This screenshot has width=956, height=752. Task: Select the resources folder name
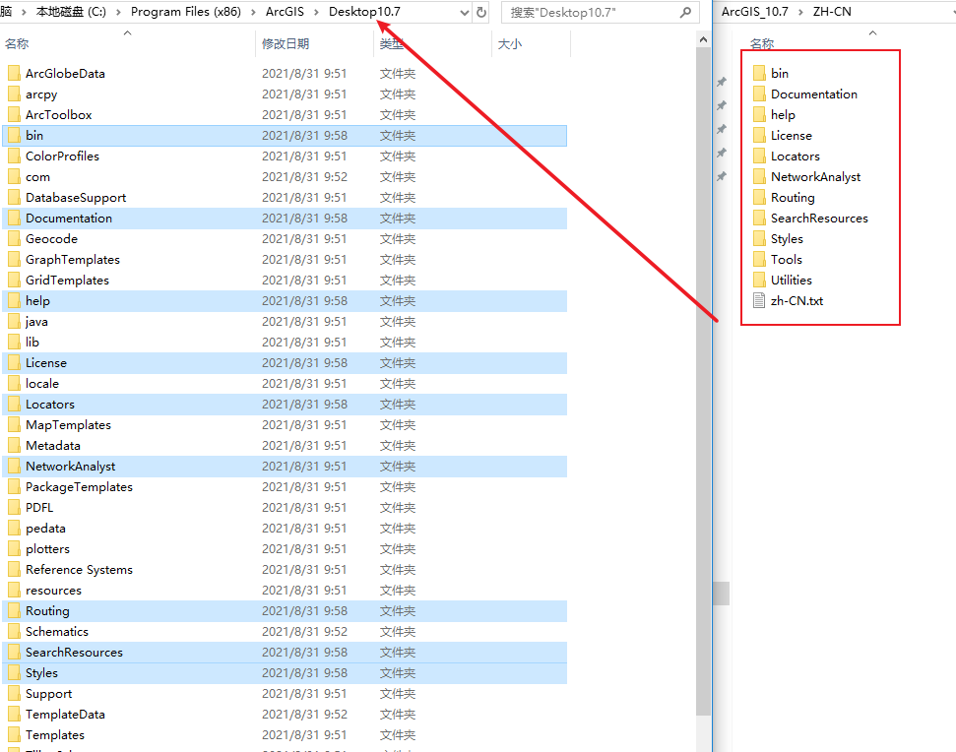[x=53, y=591]
